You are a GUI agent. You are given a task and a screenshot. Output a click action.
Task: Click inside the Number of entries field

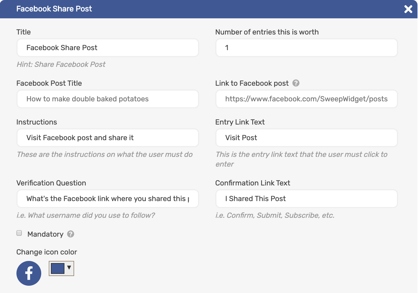[306, 48]
